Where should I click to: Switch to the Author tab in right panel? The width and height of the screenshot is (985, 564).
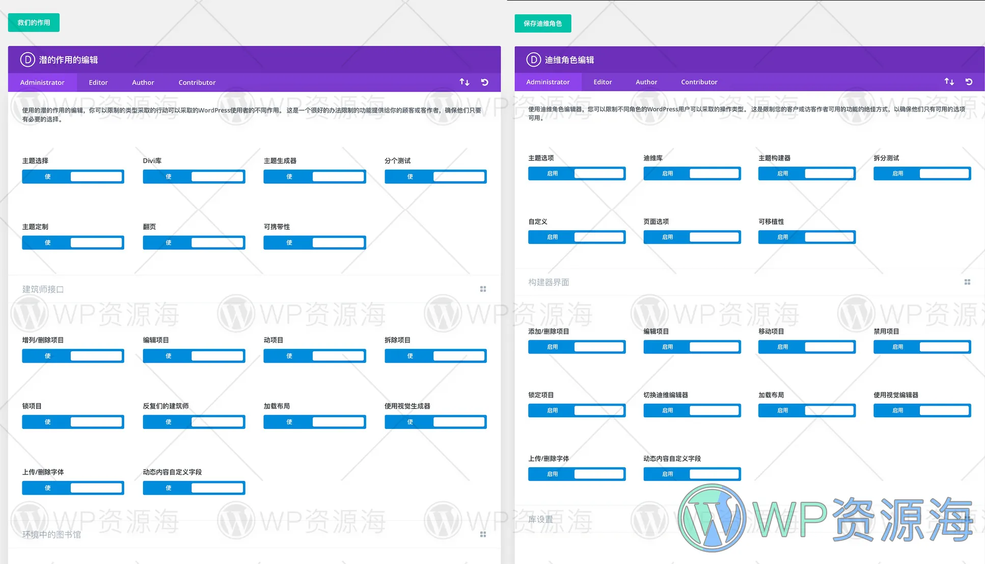646,82
